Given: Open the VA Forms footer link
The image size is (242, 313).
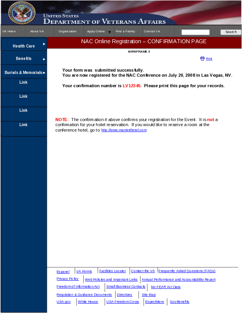Looking at the screenshot, I should (84, 271).
